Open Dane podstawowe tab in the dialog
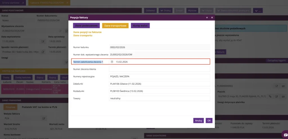 86,26
